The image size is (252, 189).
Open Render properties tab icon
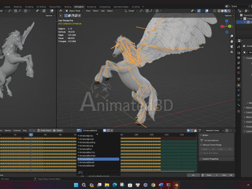pyautogui.click(x=239, y=52)
